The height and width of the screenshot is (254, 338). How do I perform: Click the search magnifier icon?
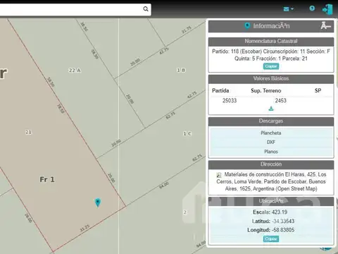coord(146,9)
